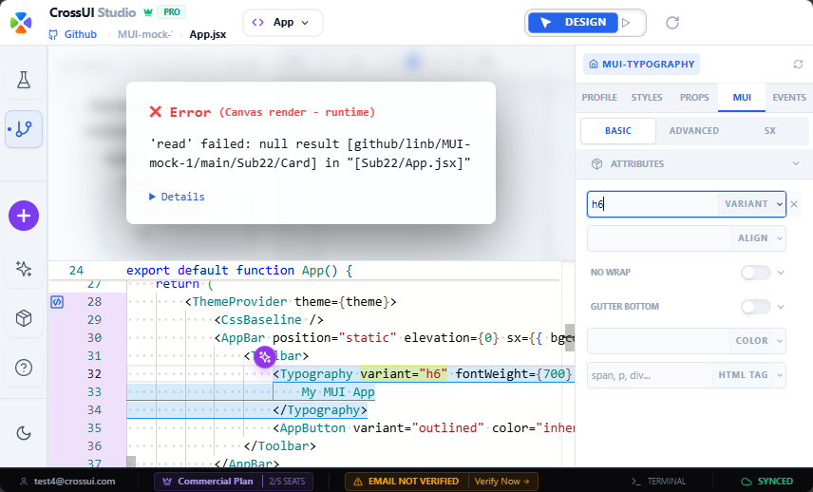Click the PRO crown icon

pos(148,12)
